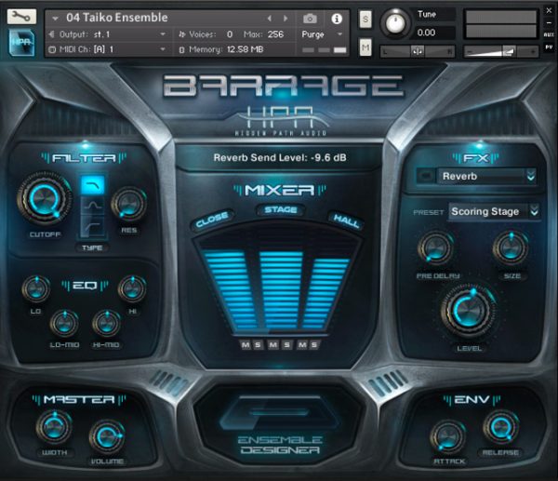Click the EQ Lo-Mid knob
Image resolution: width=558 pixels, height=481 pixels.
[x=64, y=323]
